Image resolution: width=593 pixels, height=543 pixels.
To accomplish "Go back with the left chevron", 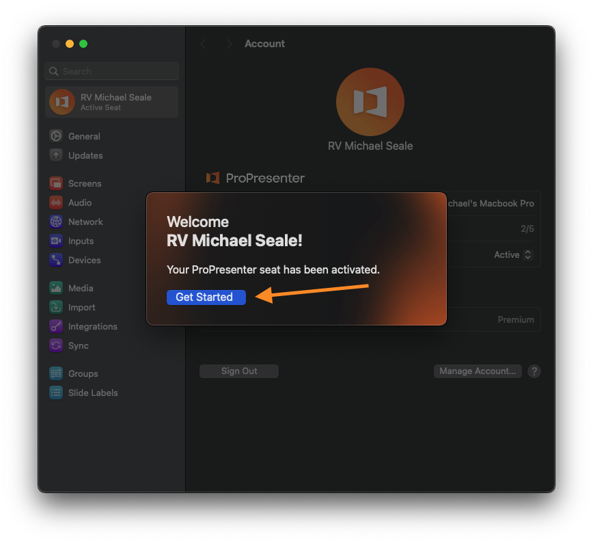I will pos(204,44).
